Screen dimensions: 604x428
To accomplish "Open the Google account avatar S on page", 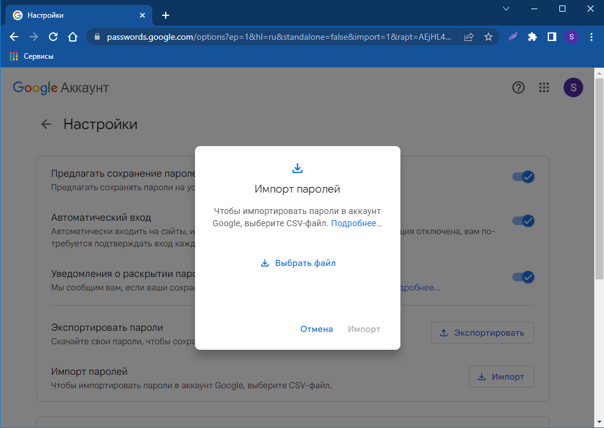I will pos(573,87).
